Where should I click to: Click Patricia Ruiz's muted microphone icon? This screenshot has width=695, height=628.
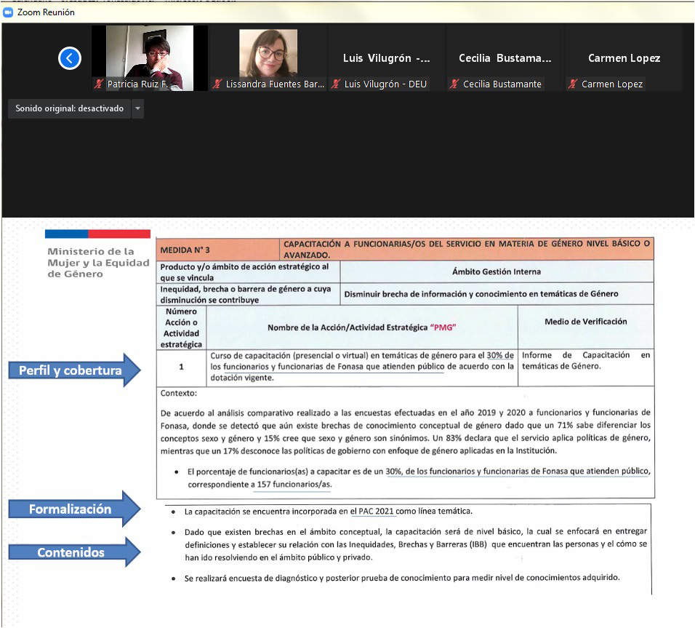99,84
